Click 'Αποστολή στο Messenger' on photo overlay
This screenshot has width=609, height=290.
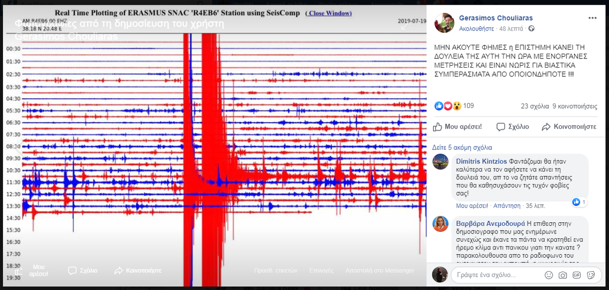coord(379,271)
